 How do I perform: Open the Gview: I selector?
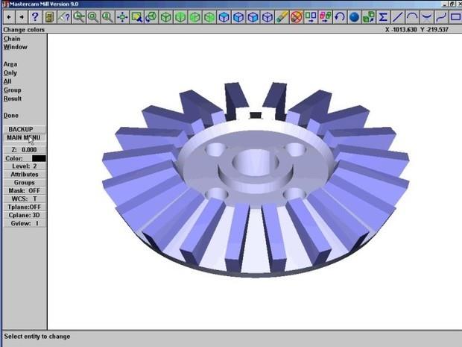click(x=24, y=224)
